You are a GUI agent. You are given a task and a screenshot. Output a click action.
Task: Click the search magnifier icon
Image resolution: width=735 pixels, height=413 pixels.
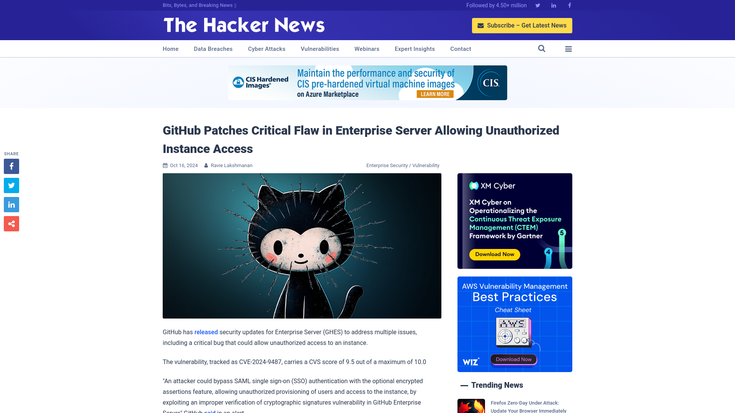pos(542,49)
